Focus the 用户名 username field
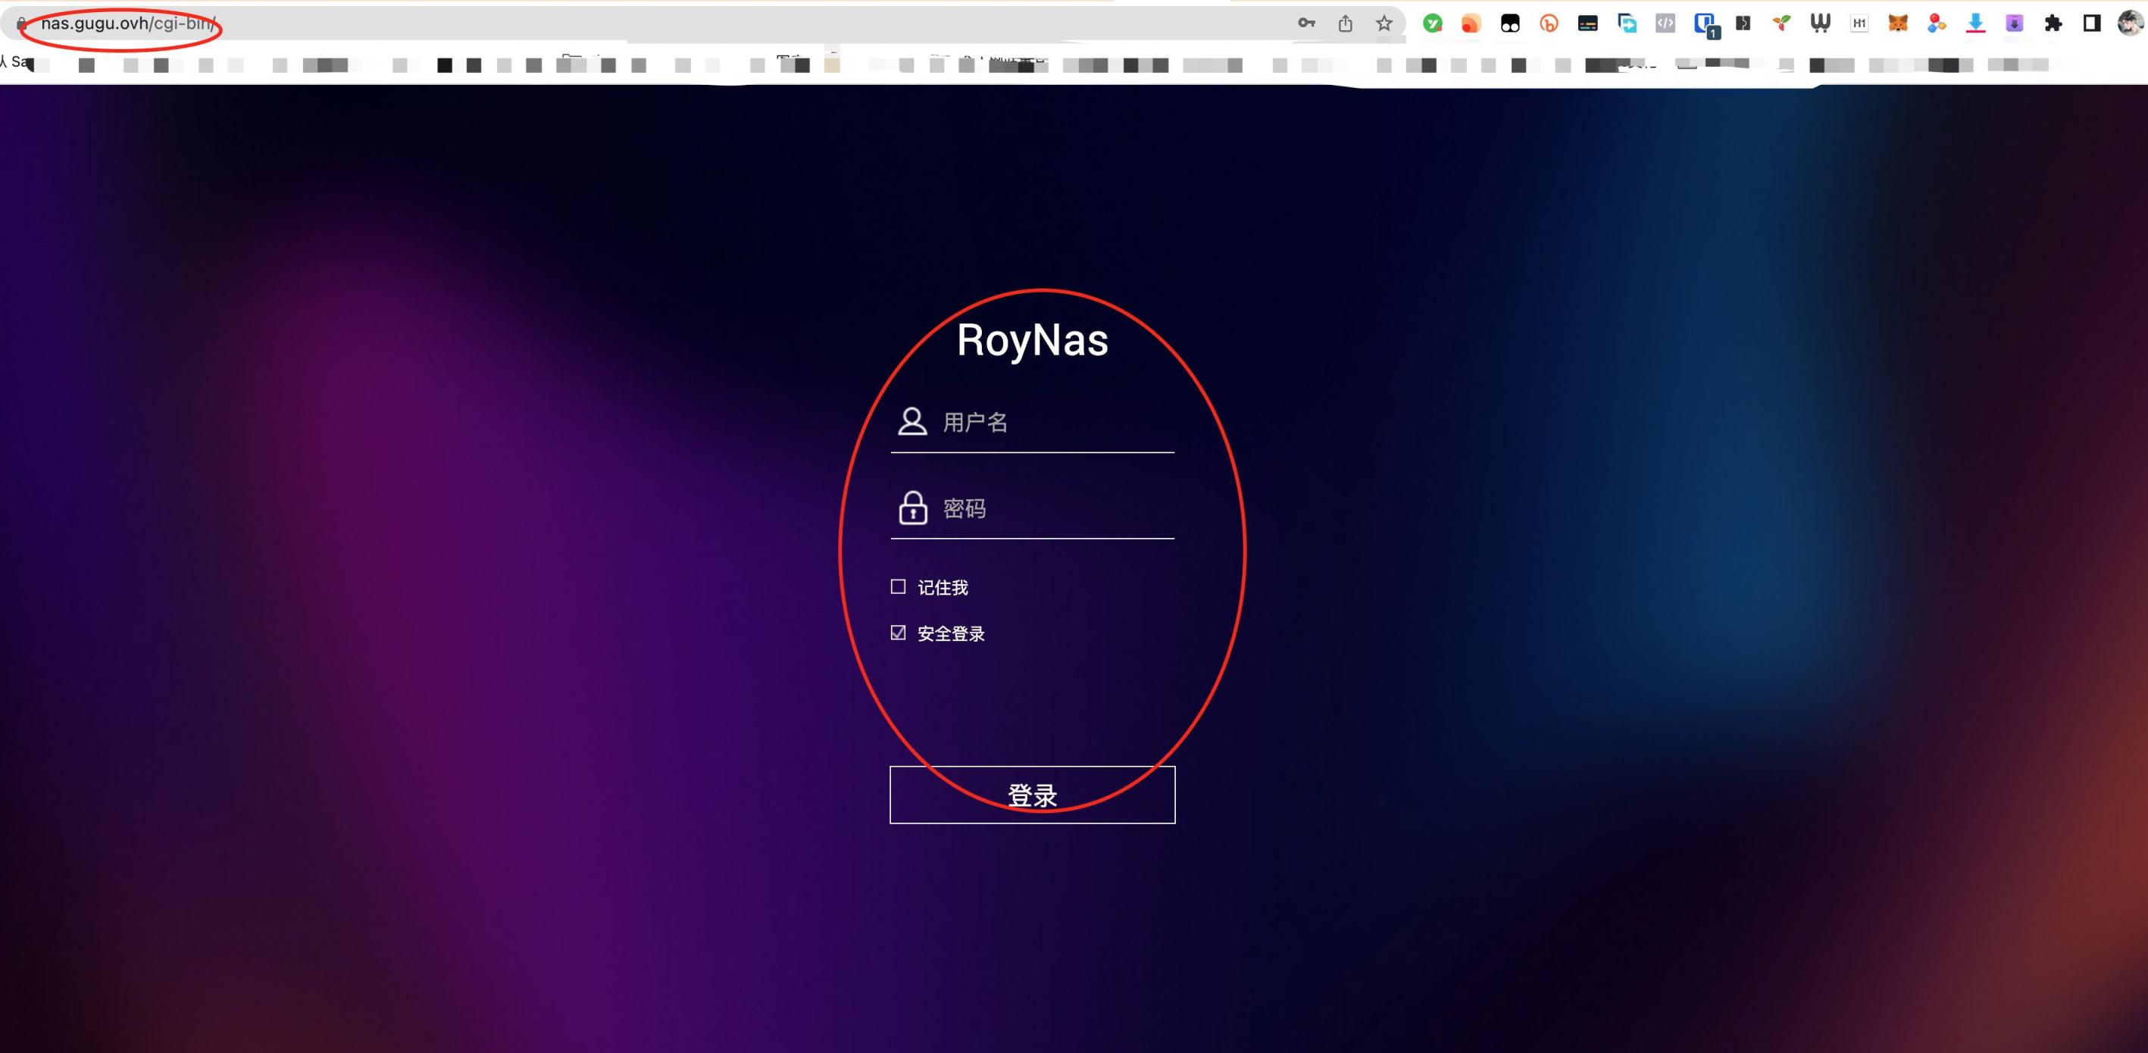Image resolution: width=2148 pixels, height=1053 pixels. point(1055,423)
